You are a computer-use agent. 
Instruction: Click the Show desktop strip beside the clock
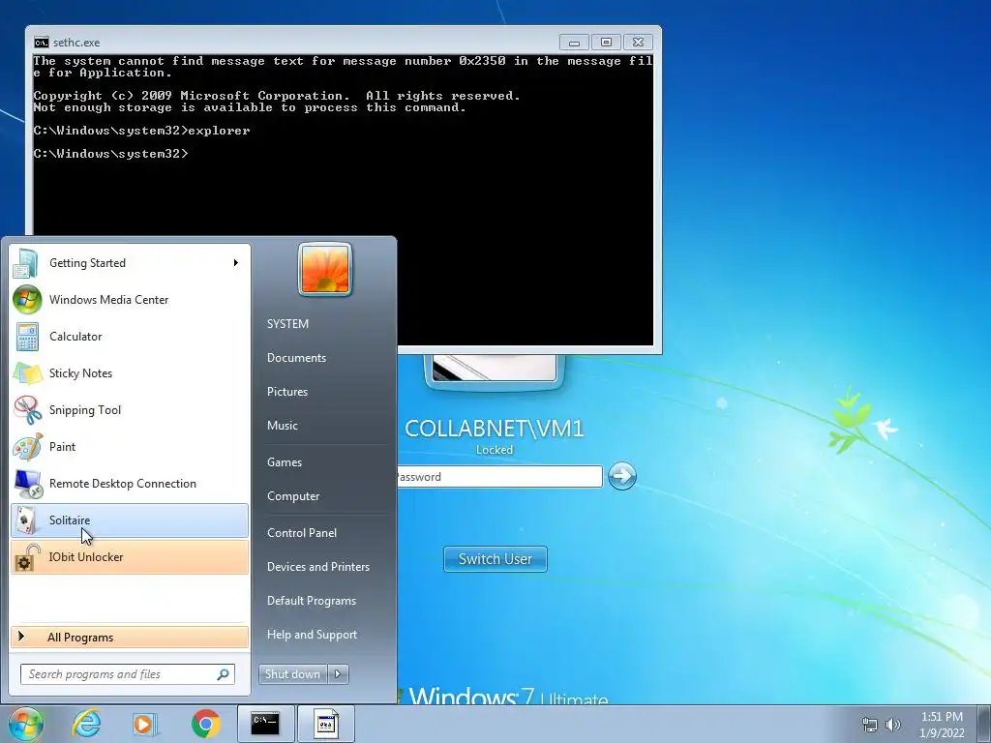click(x=986, y=724)
